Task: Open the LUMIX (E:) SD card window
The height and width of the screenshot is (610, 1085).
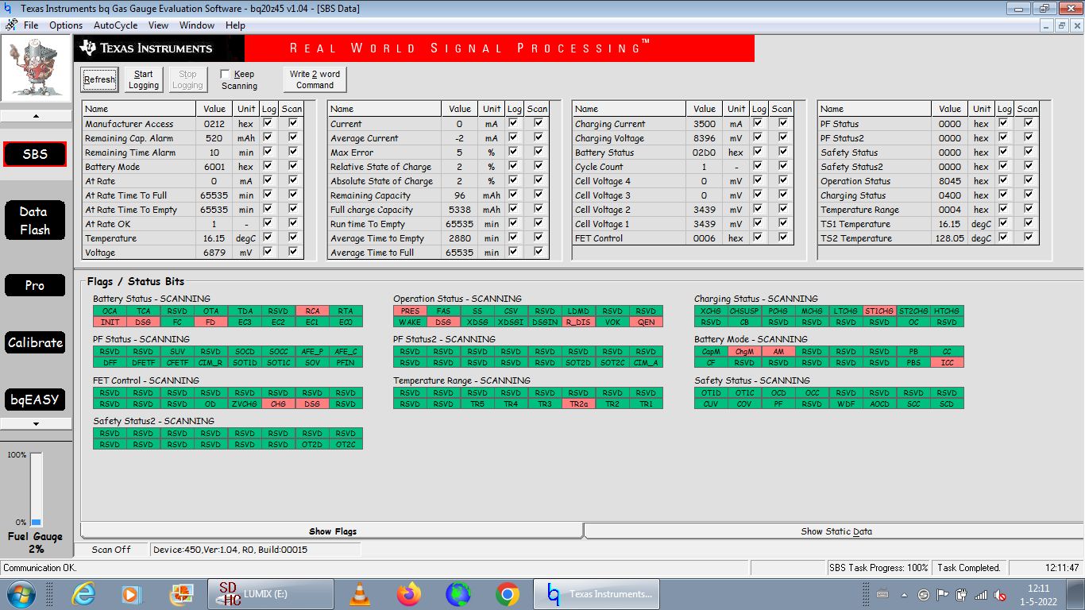Action: (271, 594)
